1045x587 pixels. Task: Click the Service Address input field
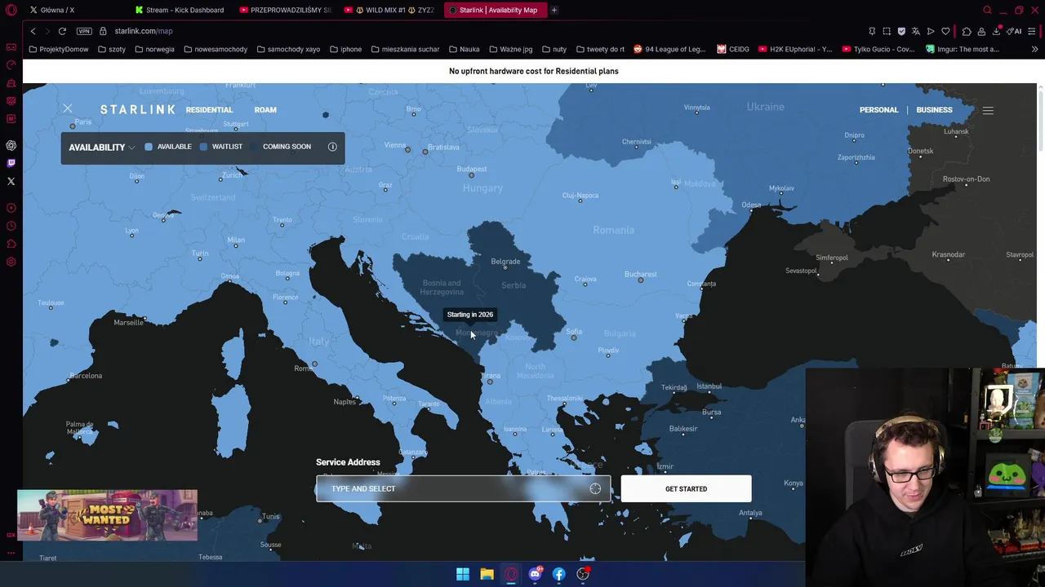click(463, 488)
